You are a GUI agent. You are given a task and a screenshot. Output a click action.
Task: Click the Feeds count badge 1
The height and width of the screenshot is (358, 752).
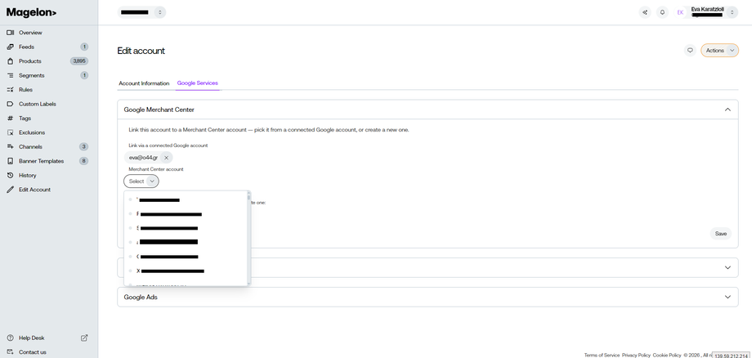click(x=84, y=47)
